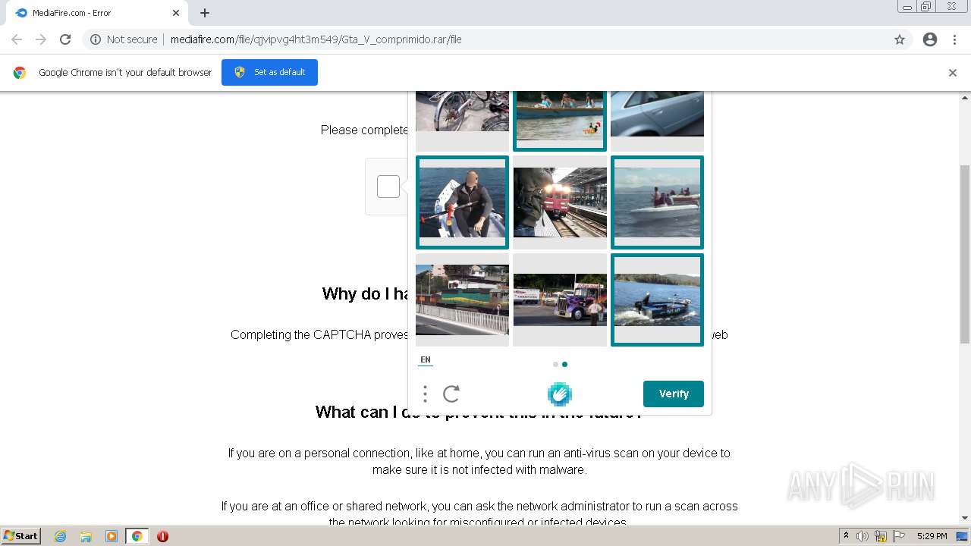Image resolution: width=971 pixels, height=546 pixels.
Task: Open media player from taskbar
Action: 112,536
